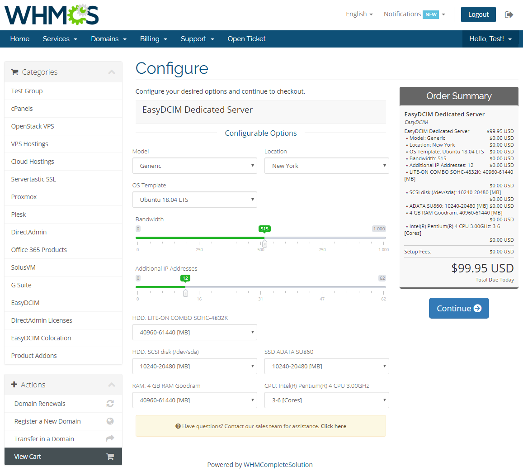Open the OS Template dropdown

[x=194, y=200]
